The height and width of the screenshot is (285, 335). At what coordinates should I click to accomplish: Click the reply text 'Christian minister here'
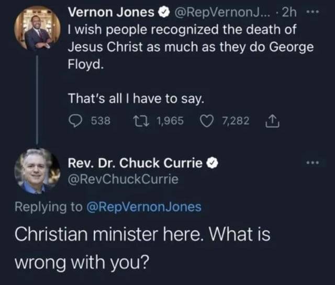click(x=141, y=234)
